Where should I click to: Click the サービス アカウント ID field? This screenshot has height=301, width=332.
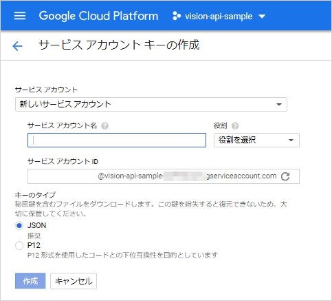click(164, 176)
